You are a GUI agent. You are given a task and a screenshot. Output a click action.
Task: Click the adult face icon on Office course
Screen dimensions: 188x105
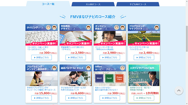click(x=123, y=68)
